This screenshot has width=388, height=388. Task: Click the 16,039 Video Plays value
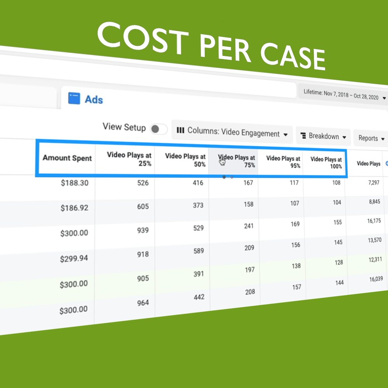click(376, 279)
